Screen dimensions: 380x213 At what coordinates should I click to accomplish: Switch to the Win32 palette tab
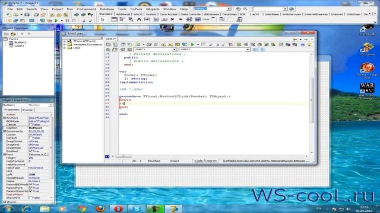[138, 14]
